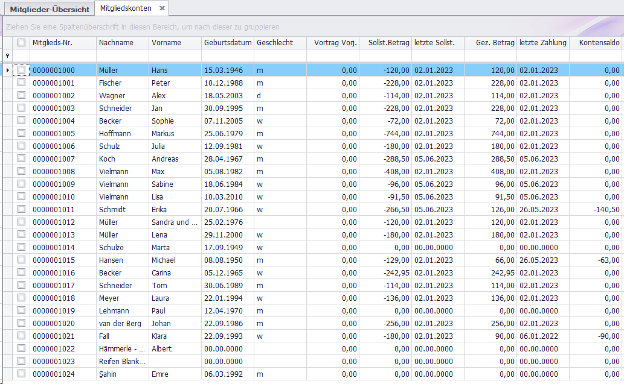
Task: Click the row indicator arrow beside Müller Hans
Action: coord(7,71)
